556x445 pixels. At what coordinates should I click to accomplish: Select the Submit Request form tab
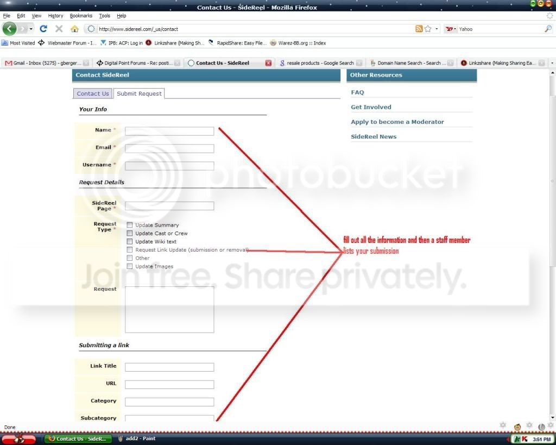139,93
